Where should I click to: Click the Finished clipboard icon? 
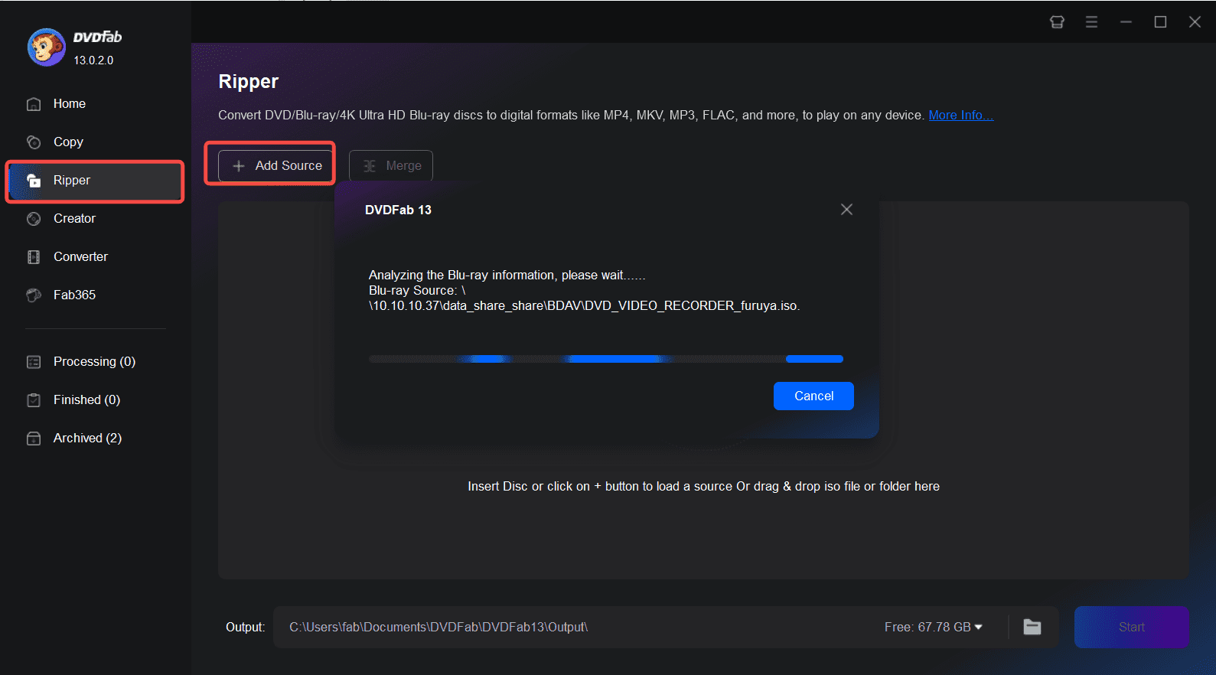pos(34,400)
